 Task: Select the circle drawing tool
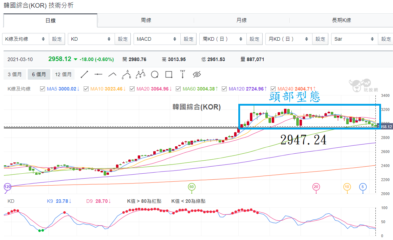click(x=155, y=75)
